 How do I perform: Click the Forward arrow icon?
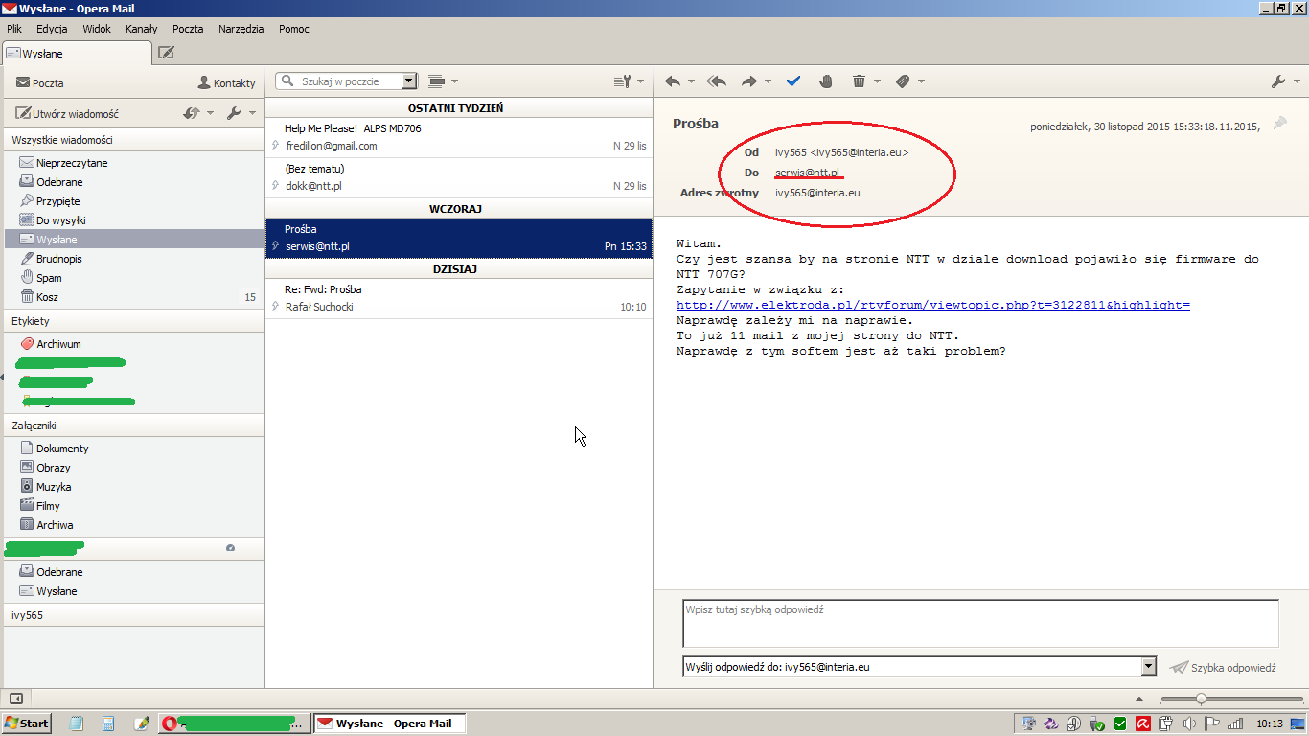coord(750,81)
